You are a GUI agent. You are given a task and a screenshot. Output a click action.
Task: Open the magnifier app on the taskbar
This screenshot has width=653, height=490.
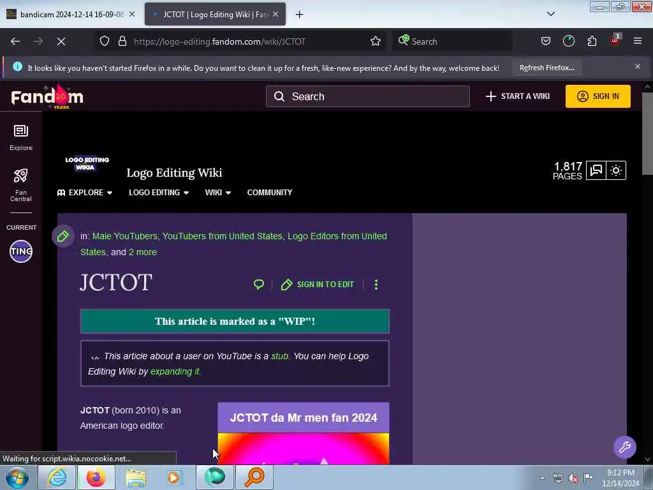tap(254, 477)
